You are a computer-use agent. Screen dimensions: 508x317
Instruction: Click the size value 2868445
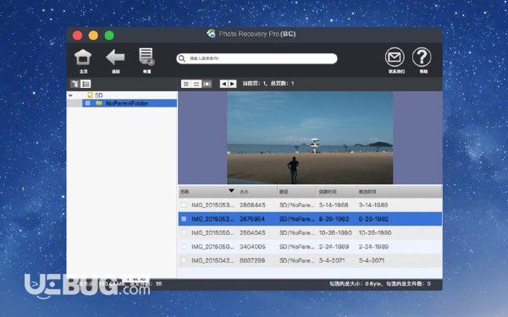(252, 205)
